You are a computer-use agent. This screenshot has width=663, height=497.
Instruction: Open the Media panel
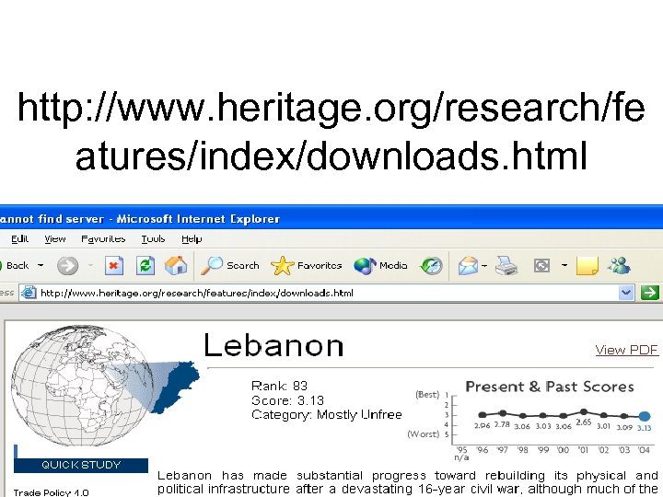coord(380,266)
